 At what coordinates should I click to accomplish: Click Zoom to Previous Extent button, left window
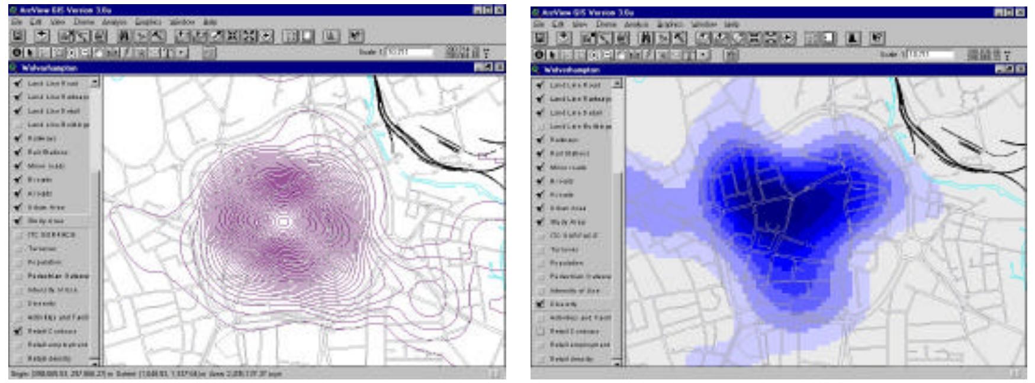pos(267,36)
